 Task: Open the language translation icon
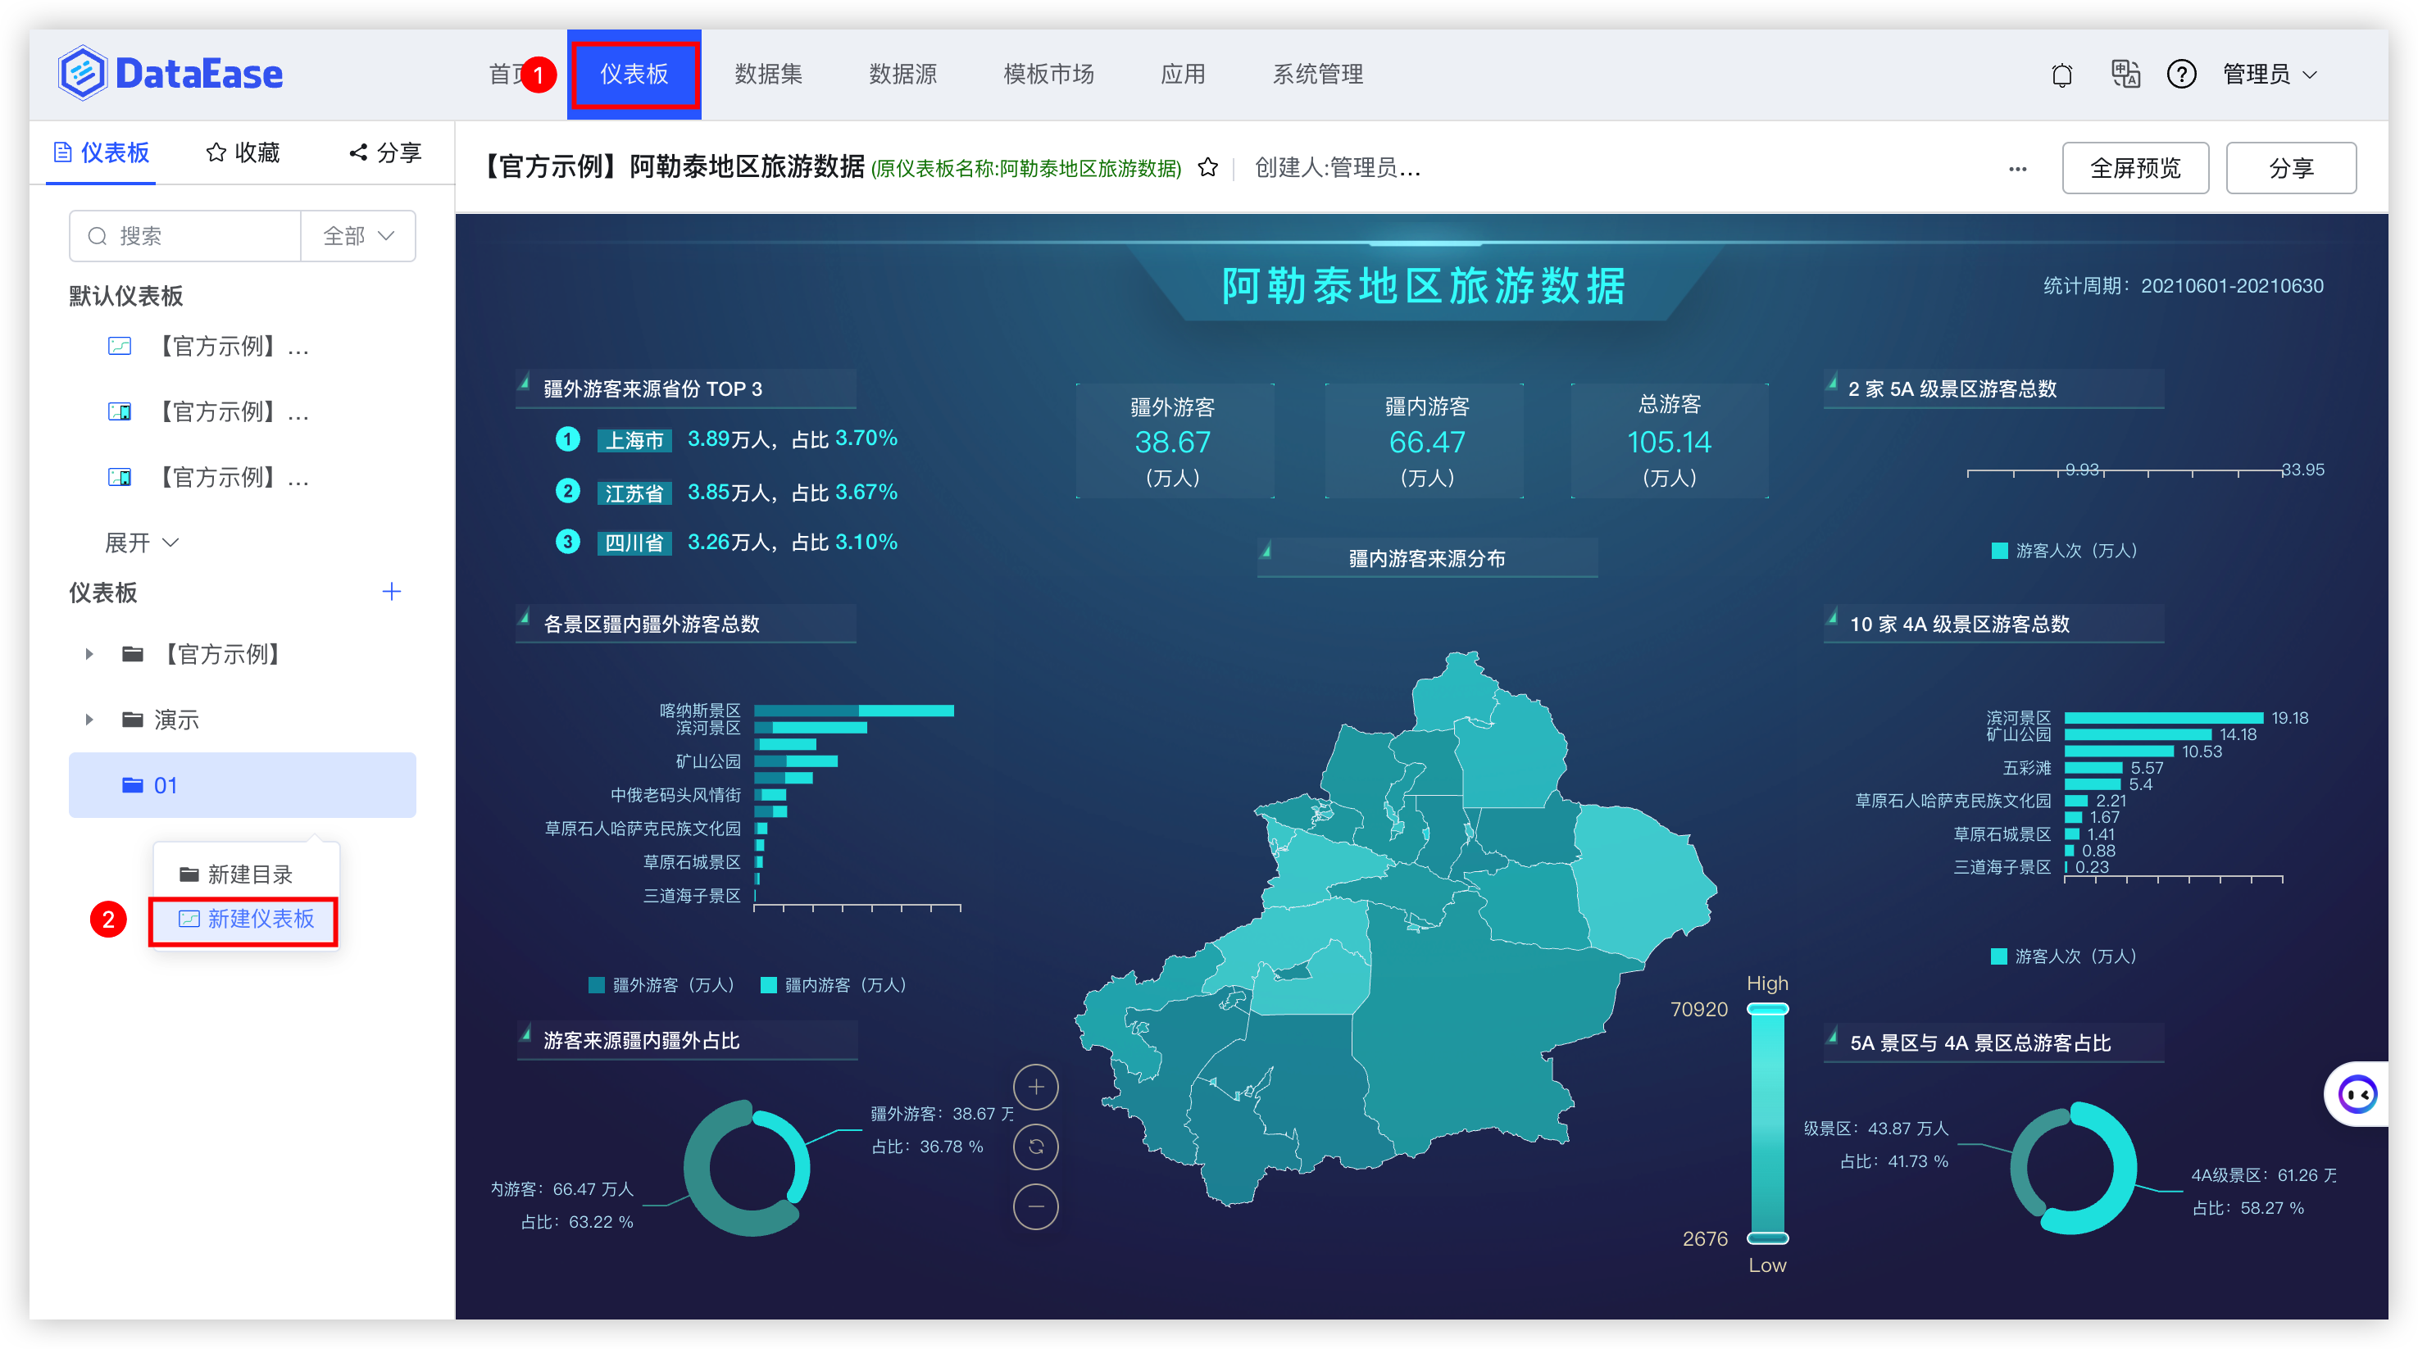pyautogui.click(x=2125, y=74)
